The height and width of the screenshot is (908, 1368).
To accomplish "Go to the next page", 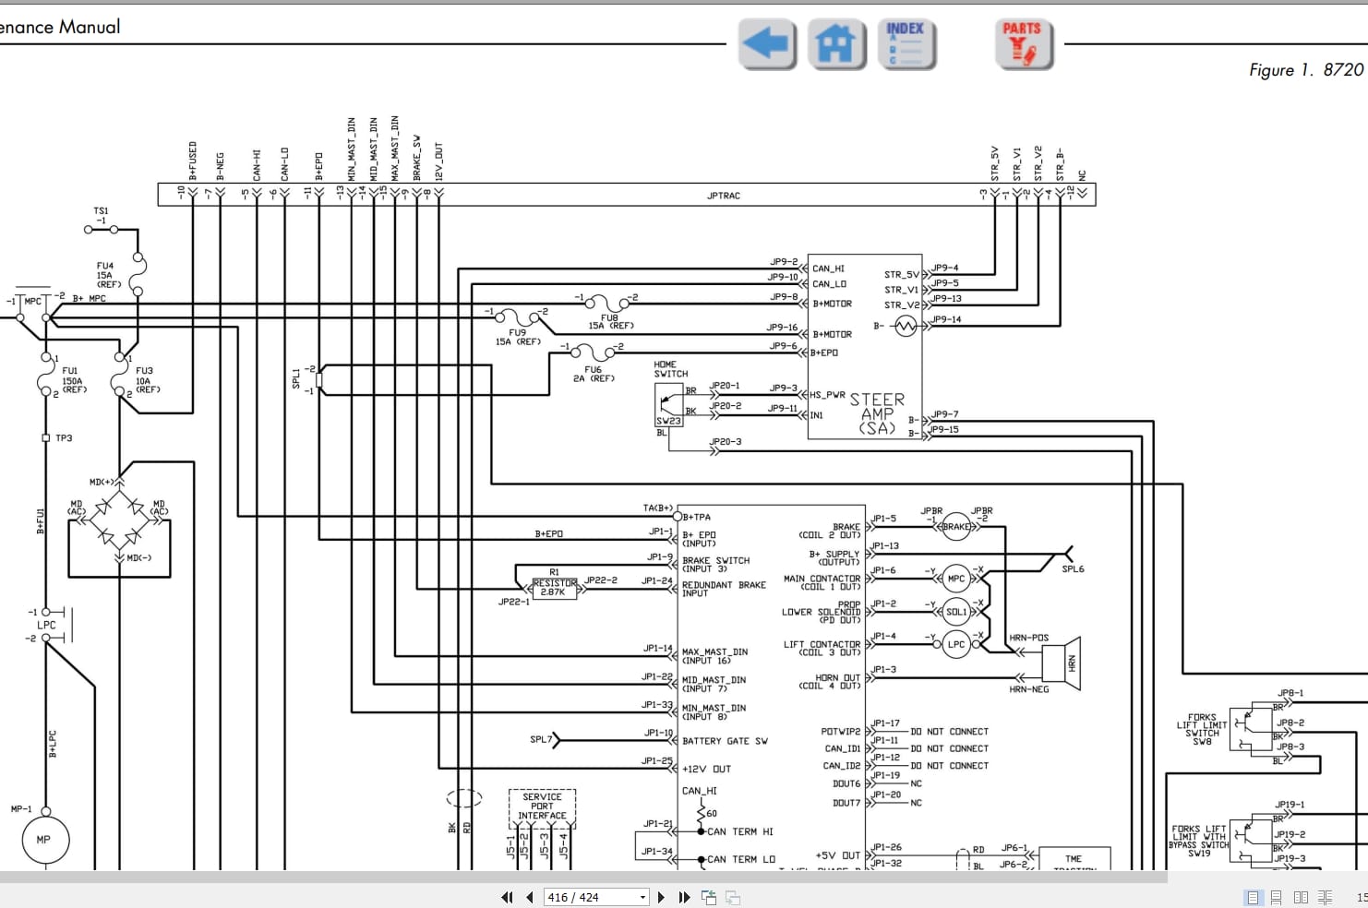I will (661, 897).
